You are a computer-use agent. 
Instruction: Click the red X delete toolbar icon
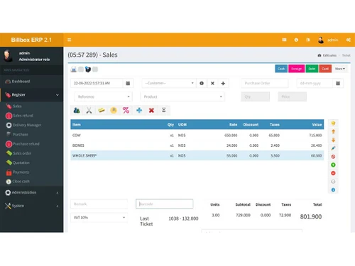(151, 110)
